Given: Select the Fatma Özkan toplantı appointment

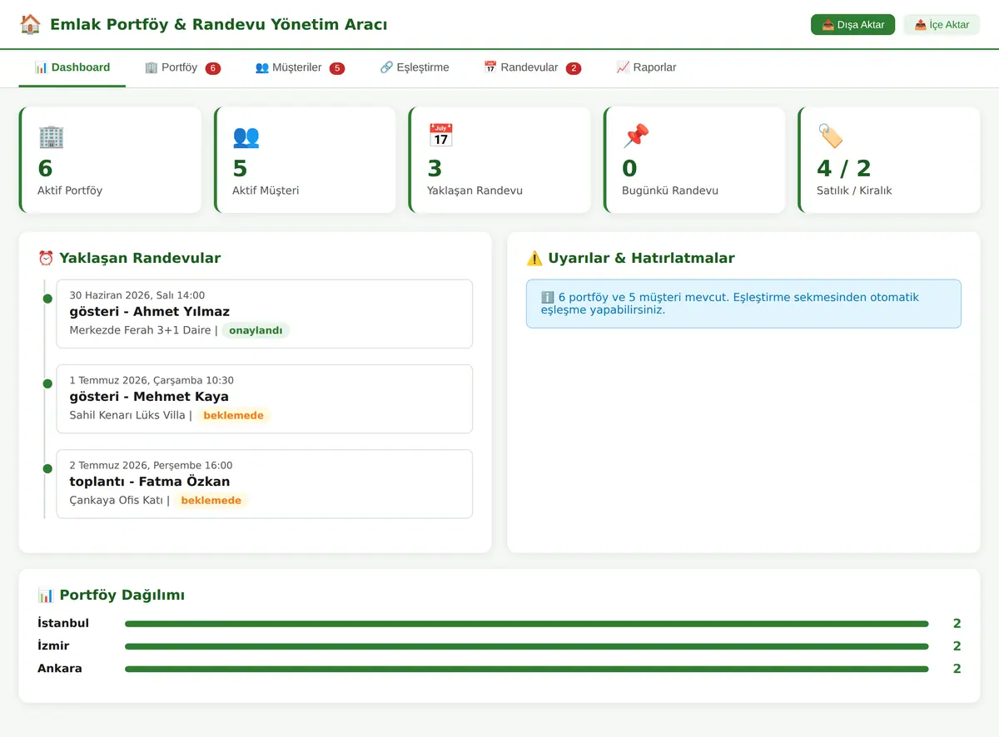Looking at the screenshot, I should tap(265, 484).
